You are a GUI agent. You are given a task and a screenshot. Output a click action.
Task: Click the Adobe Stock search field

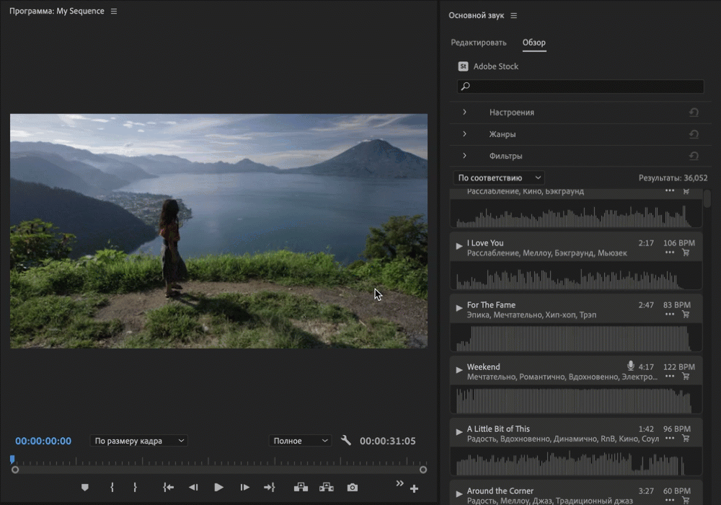[x=580, y=87]
